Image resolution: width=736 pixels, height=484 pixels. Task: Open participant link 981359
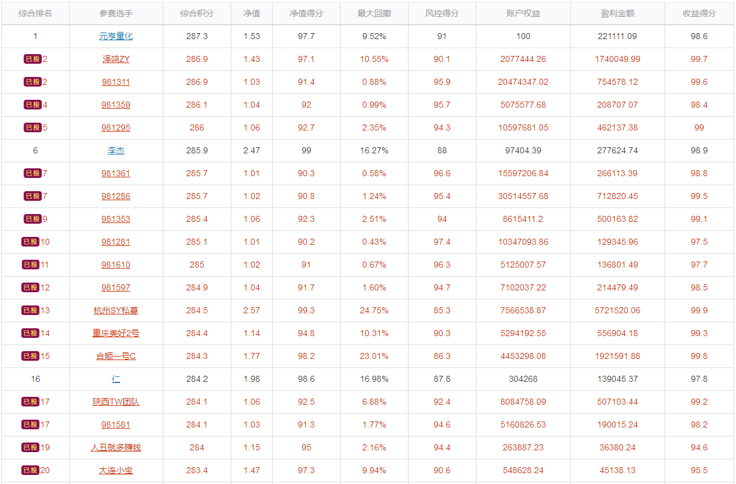pos(116,105)
